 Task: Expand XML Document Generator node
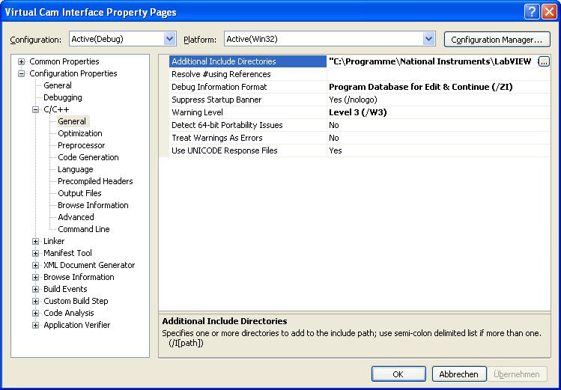pyautogui.click(x=35, y=265)
